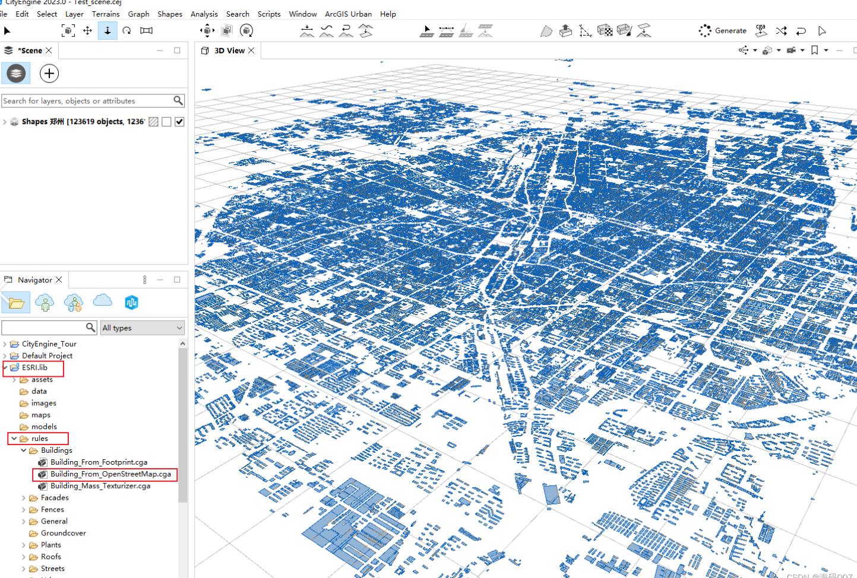The width and height of the screenshot is (857, 578).
Task: Toggle the empty checkbox on Shapes layer
Action: pos(166,122)
